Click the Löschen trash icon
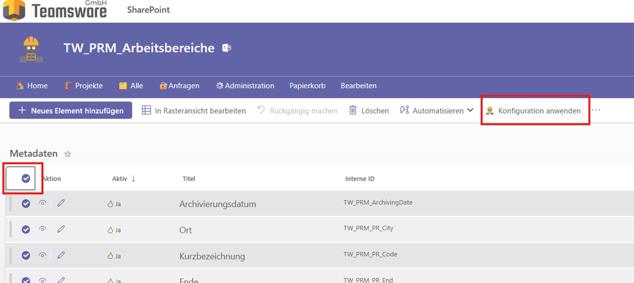 click(353, 110)
